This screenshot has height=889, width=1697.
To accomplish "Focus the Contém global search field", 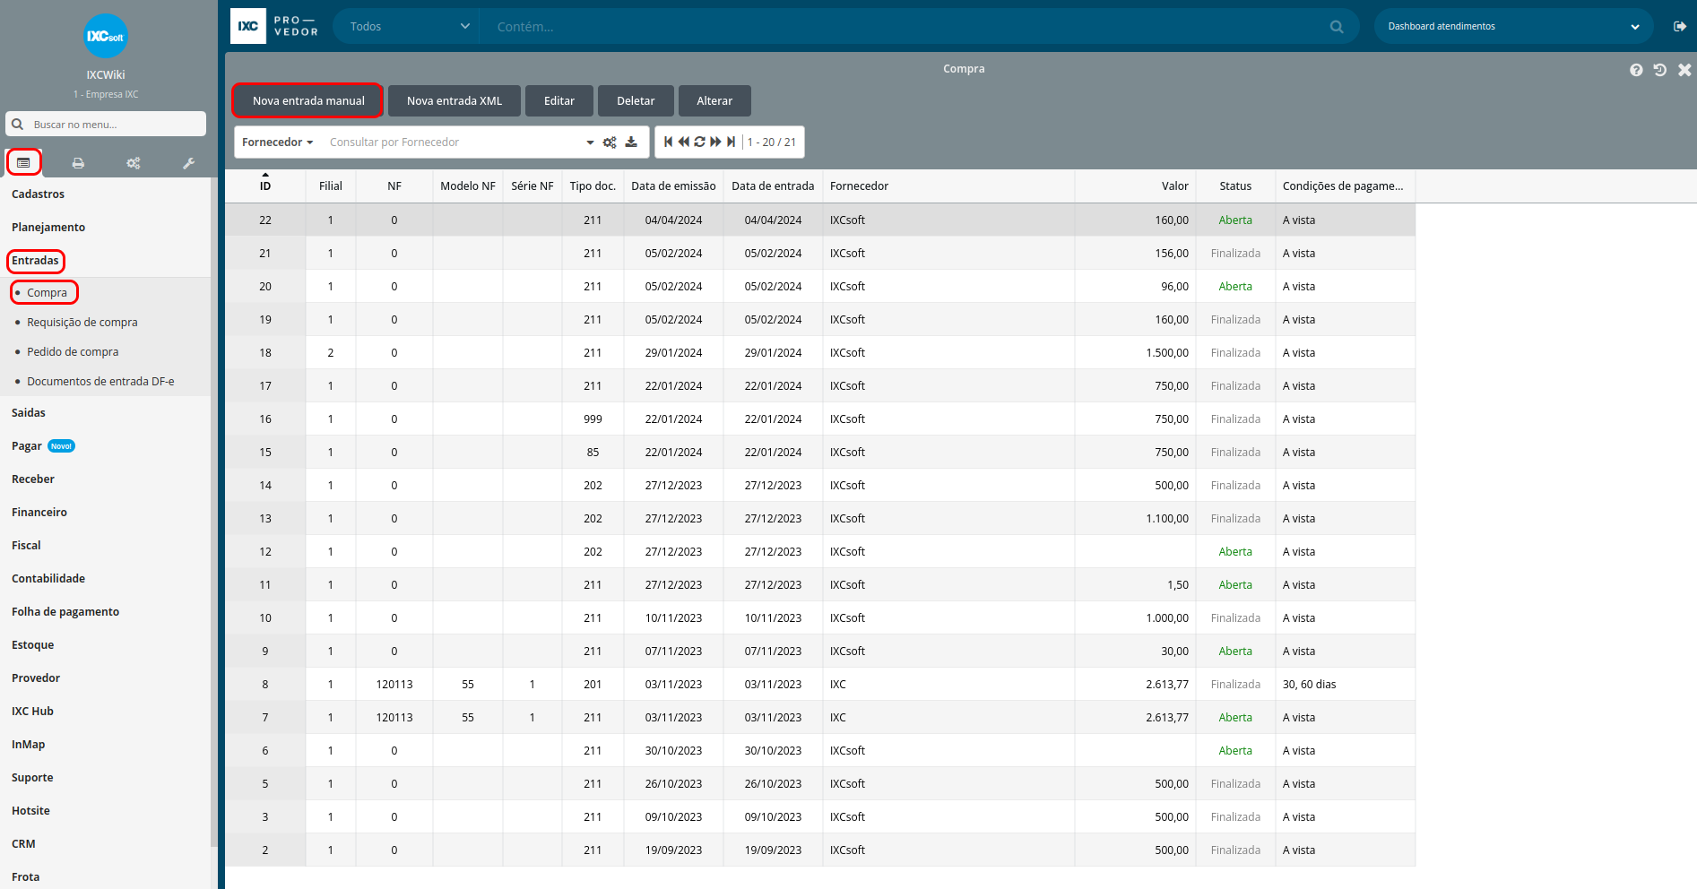I will pos(905,27).
